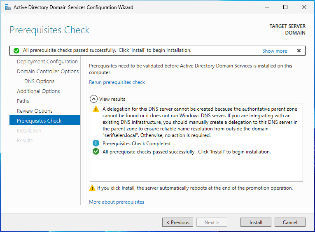Click the wizard app icon in title bar
Screen dimensions: 315x232
click(x=7, y=7)
